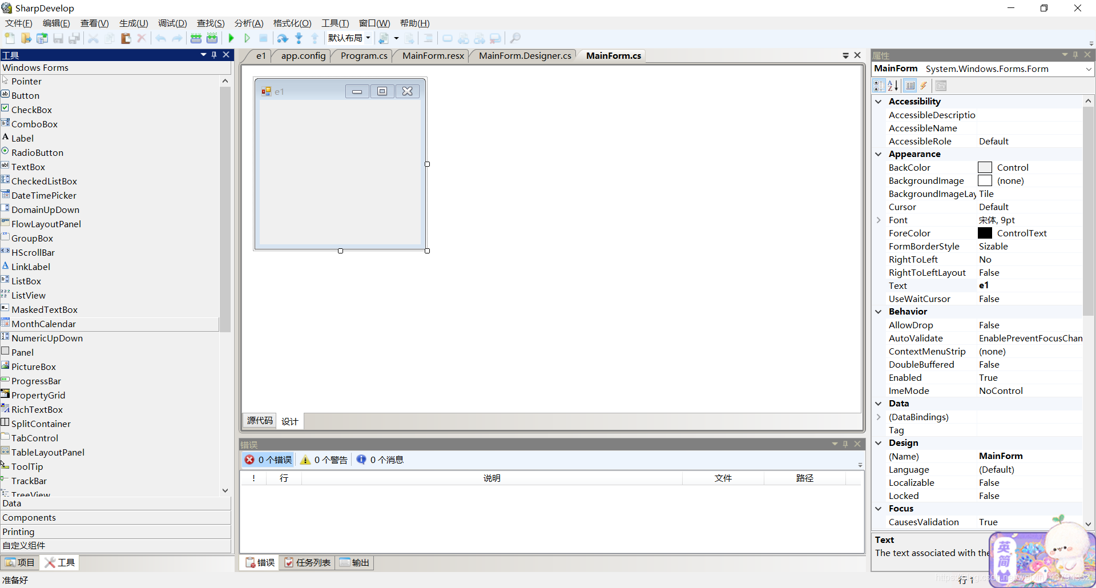Viewport: 1096px width, 588px height.
Task: Sort properties alphabetically with the A-Z icon
Action: (x=893, y=86)
